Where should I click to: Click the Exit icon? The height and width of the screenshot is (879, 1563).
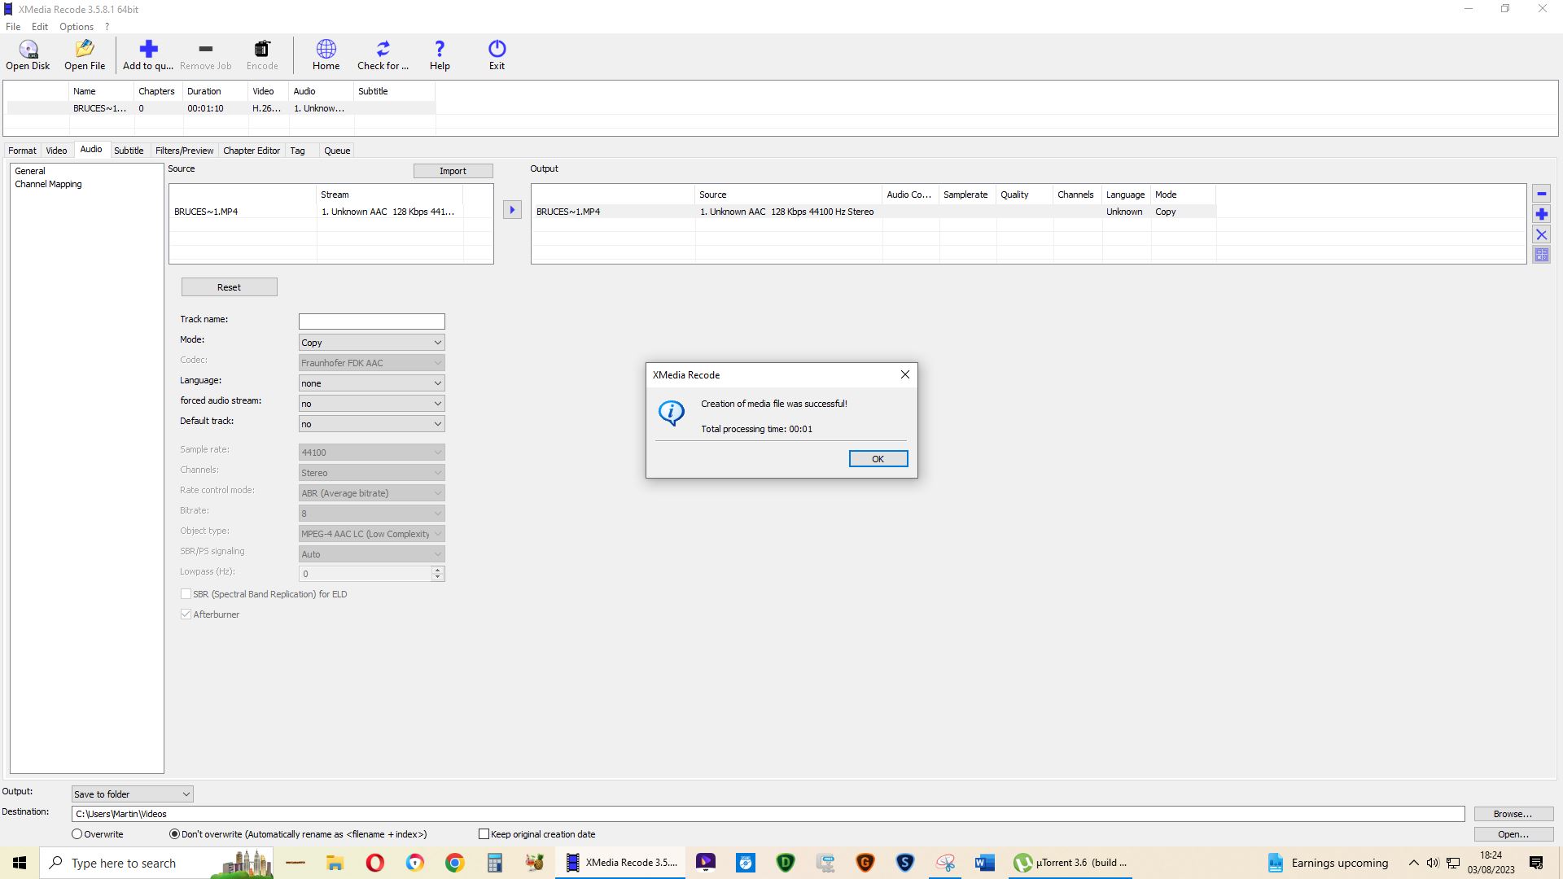(x=497, y=55)
